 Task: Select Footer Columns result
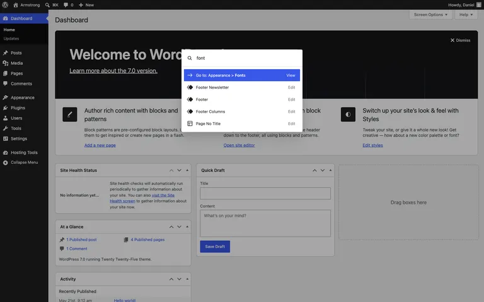pyautogui.click(x=242, y=111)
